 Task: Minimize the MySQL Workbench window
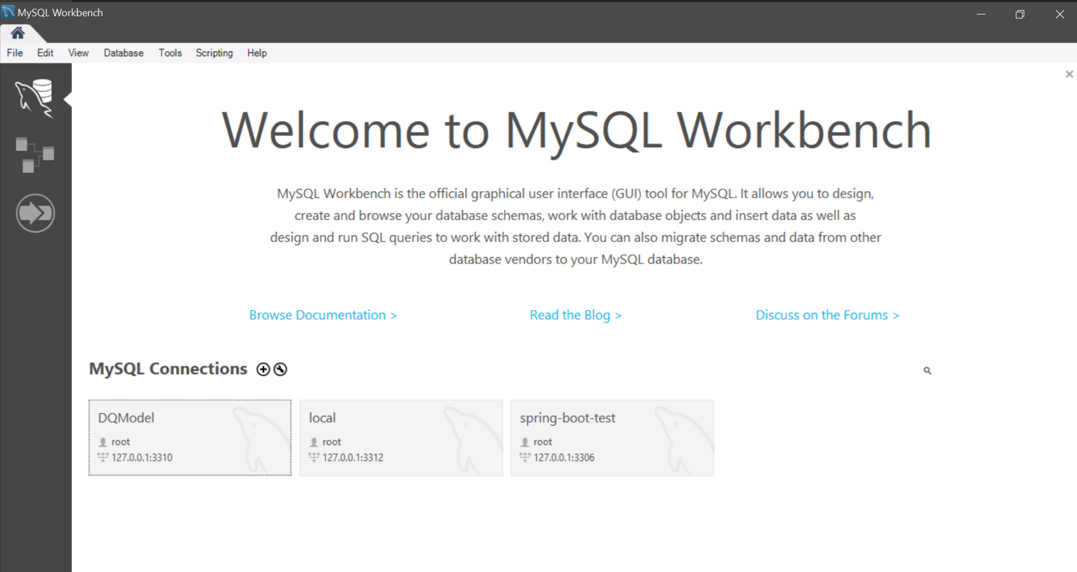click(x=981, y=14)
